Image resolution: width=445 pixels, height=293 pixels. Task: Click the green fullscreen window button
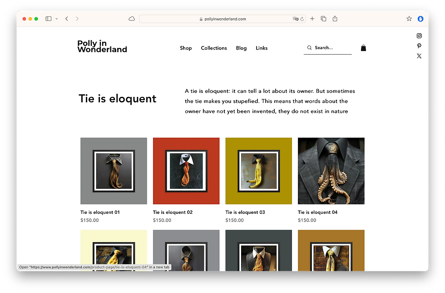(36, 19)
